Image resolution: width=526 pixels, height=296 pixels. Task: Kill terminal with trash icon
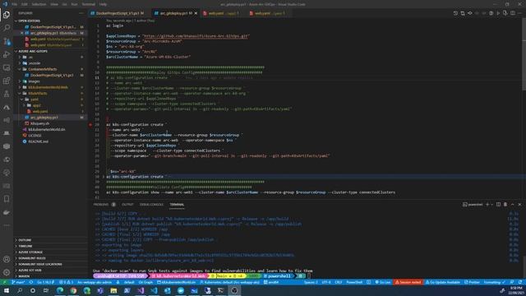(505, 205)
